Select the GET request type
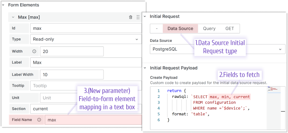Image resolution: width=288 pixels, height=133 pixels. (x=229, y=28)
